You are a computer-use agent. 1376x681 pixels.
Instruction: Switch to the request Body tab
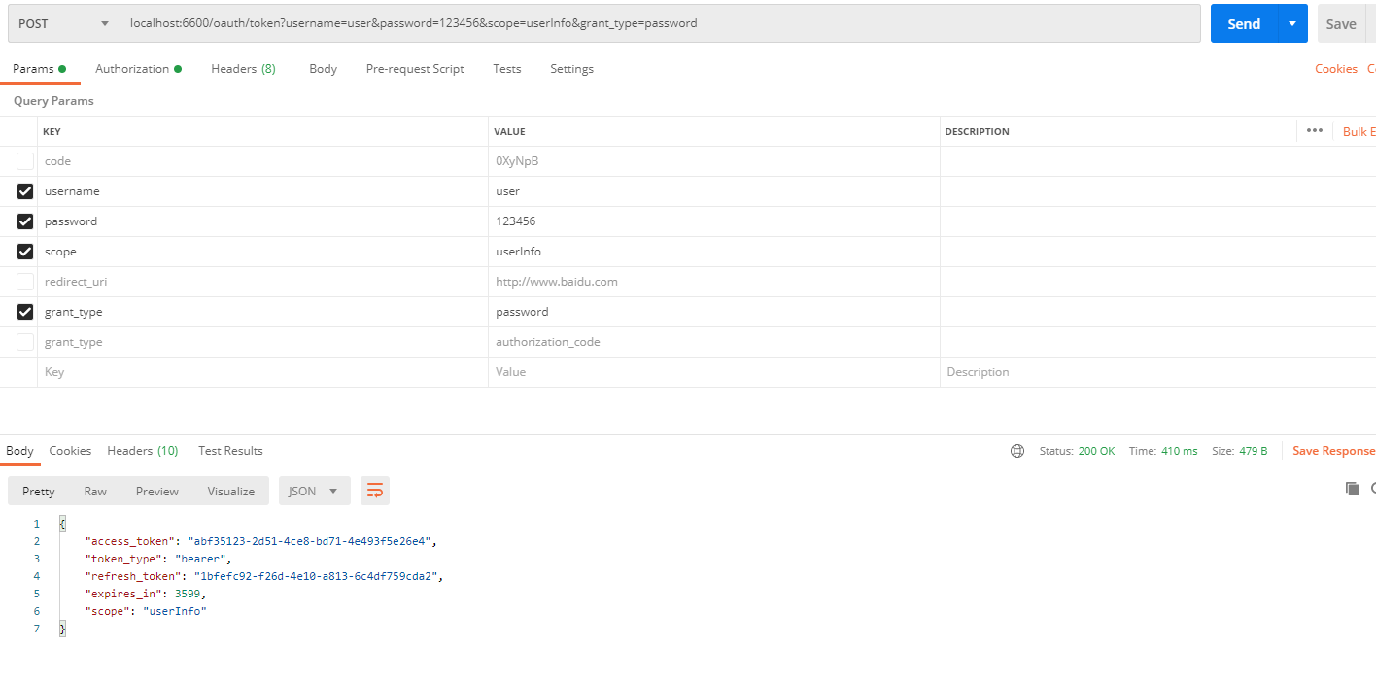point(323,69)
